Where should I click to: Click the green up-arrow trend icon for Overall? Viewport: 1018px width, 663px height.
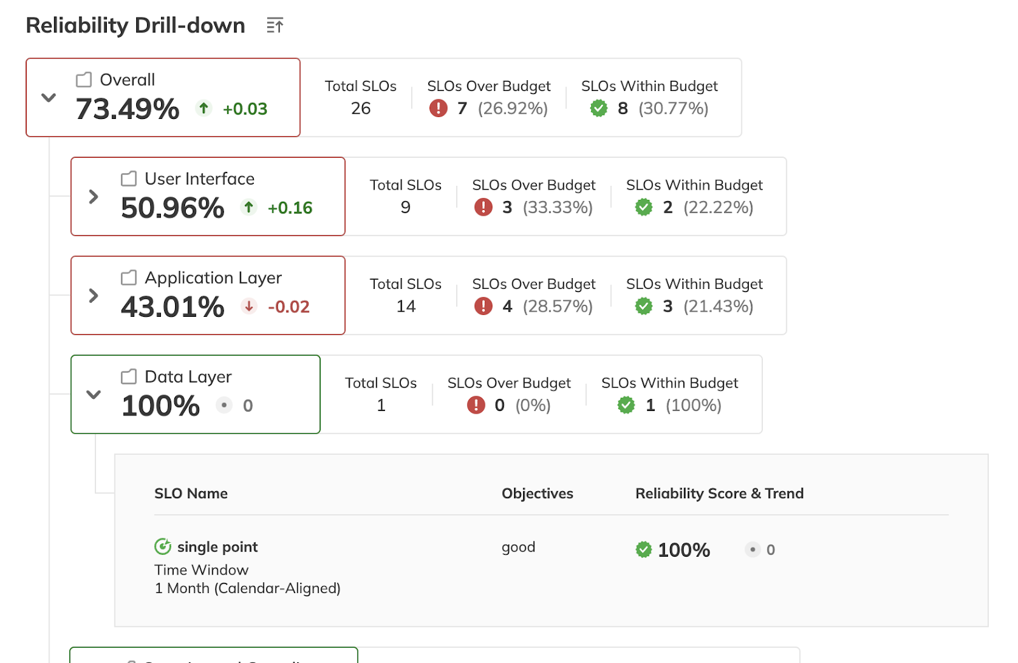click(x=204, y=108)
